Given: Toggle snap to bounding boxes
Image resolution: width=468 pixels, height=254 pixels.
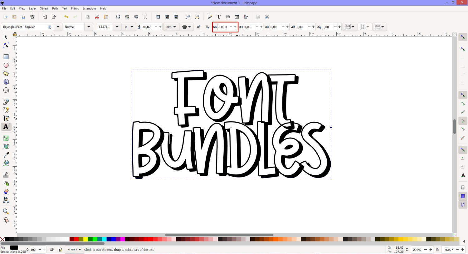Looking at the screenshot, I should (x=463, y=49).
